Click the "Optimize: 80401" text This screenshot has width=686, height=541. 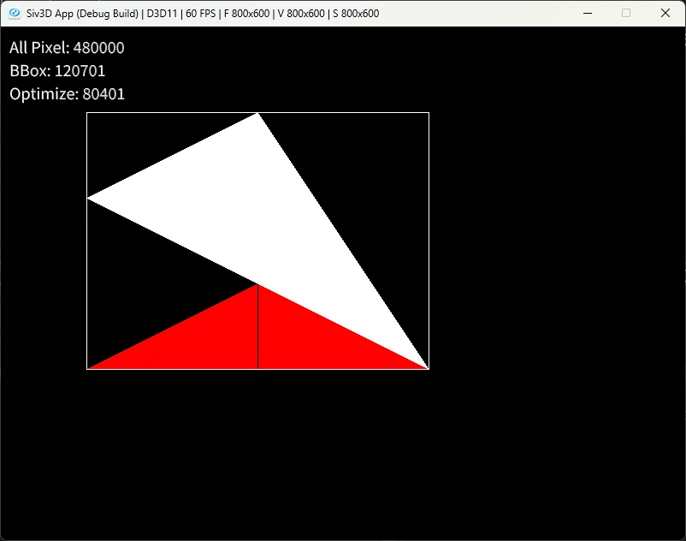click(67, 94)
